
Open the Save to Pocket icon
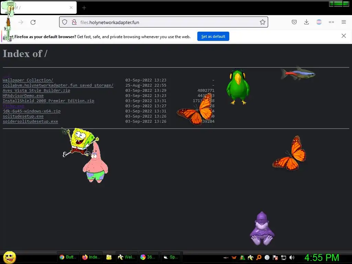tap(294, 22)
